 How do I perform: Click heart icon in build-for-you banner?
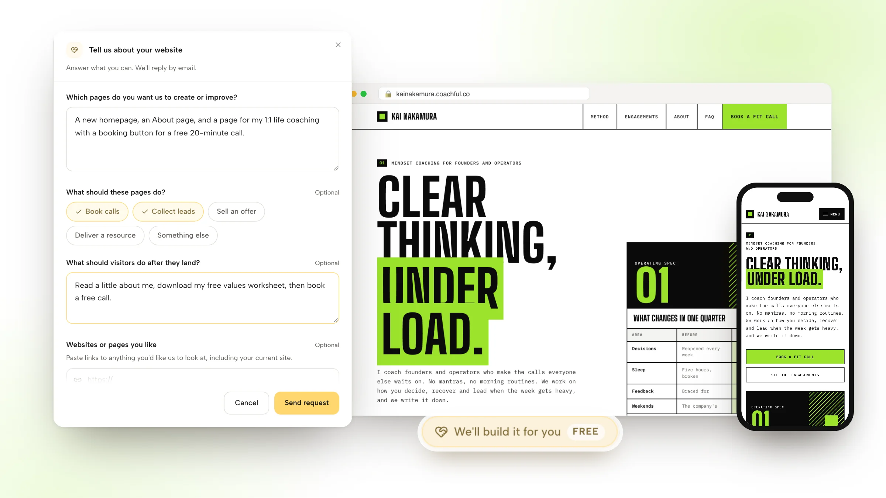pos(441,432)
